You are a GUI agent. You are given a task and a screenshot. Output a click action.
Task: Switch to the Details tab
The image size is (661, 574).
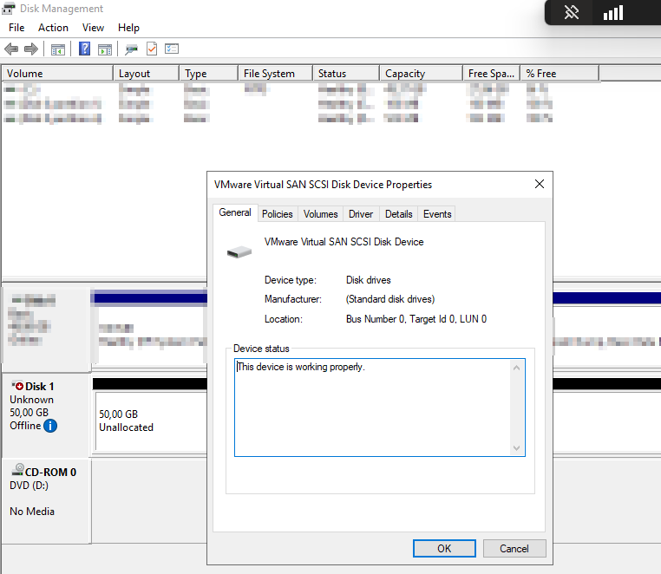point(398,214)
